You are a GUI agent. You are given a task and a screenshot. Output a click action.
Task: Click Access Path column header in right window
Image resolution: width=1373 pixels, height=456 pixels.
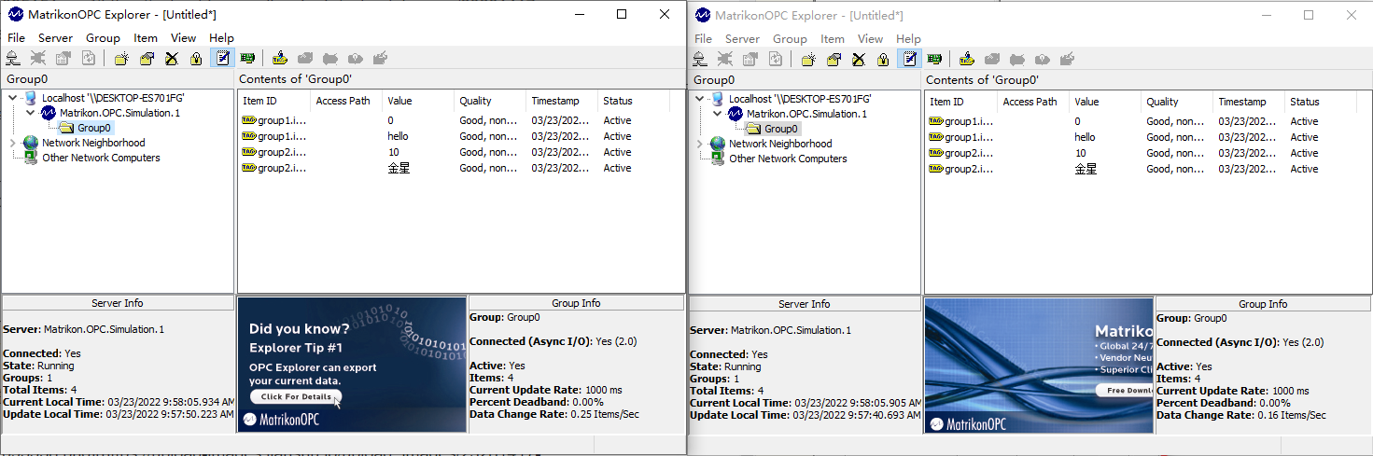(x=1034, y=102)
